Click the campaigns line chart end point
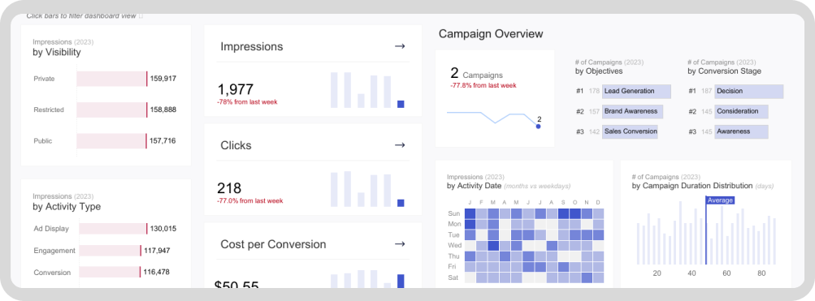815x301 pixels. [x=538, y=126]
